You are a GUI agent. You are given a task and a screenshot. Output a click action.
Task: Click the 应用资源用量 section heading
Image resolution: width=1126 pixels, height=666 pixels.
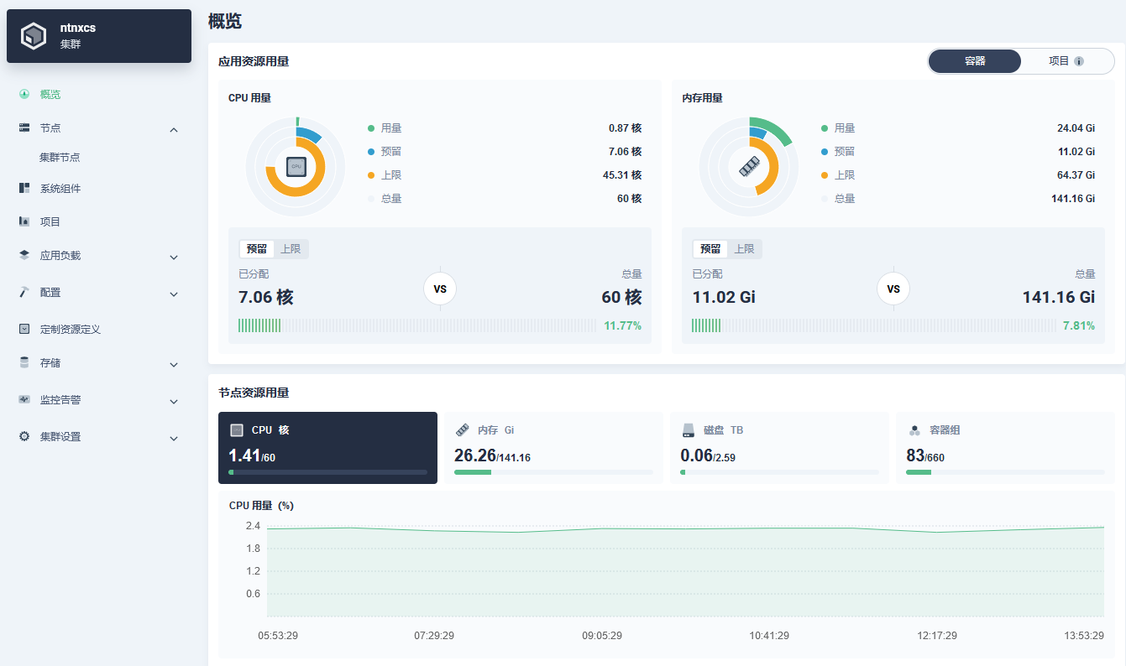tap(254, 61)
